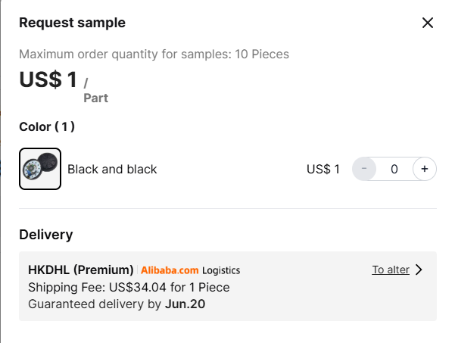Screen dimensions: 455x343
Task: Click the Guaranteed delivery by Jun.20 line
Action: (x=117, y=304)
